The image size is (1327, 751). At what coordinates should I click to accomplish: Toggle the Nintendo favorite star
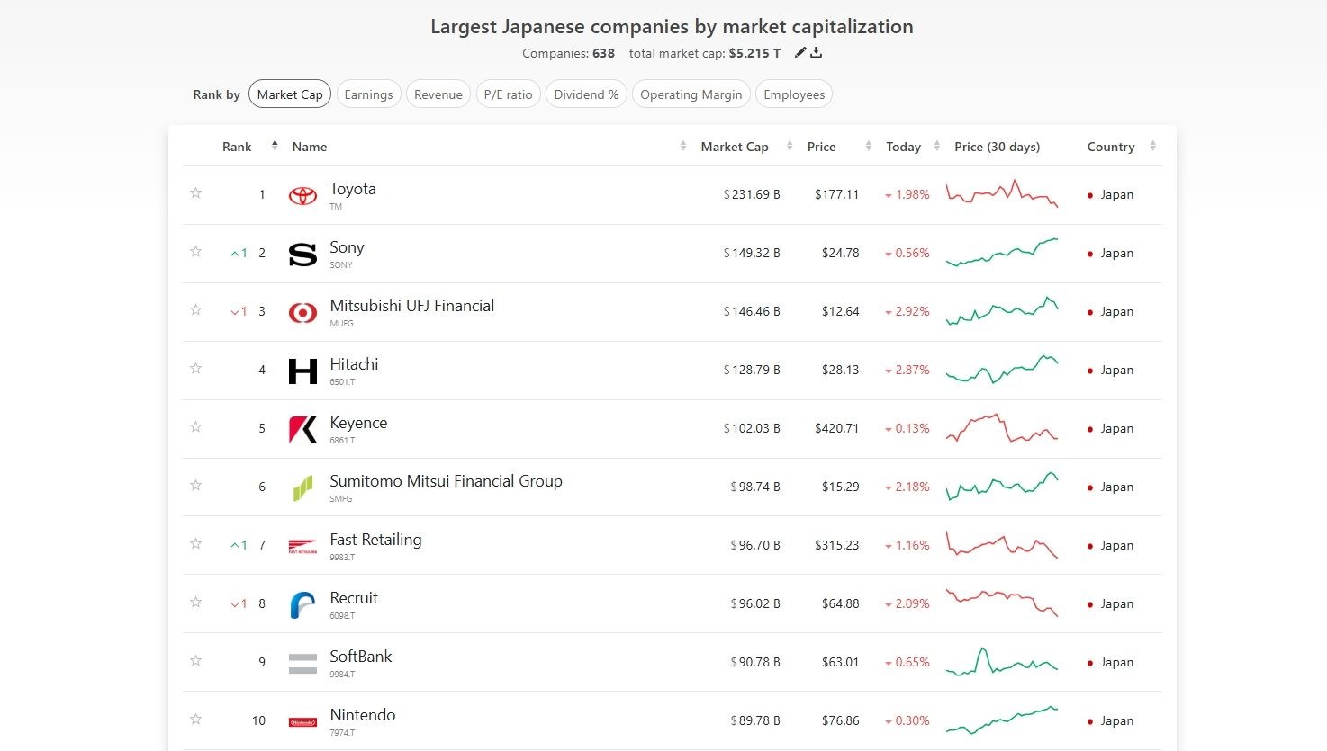click(195, 719)
